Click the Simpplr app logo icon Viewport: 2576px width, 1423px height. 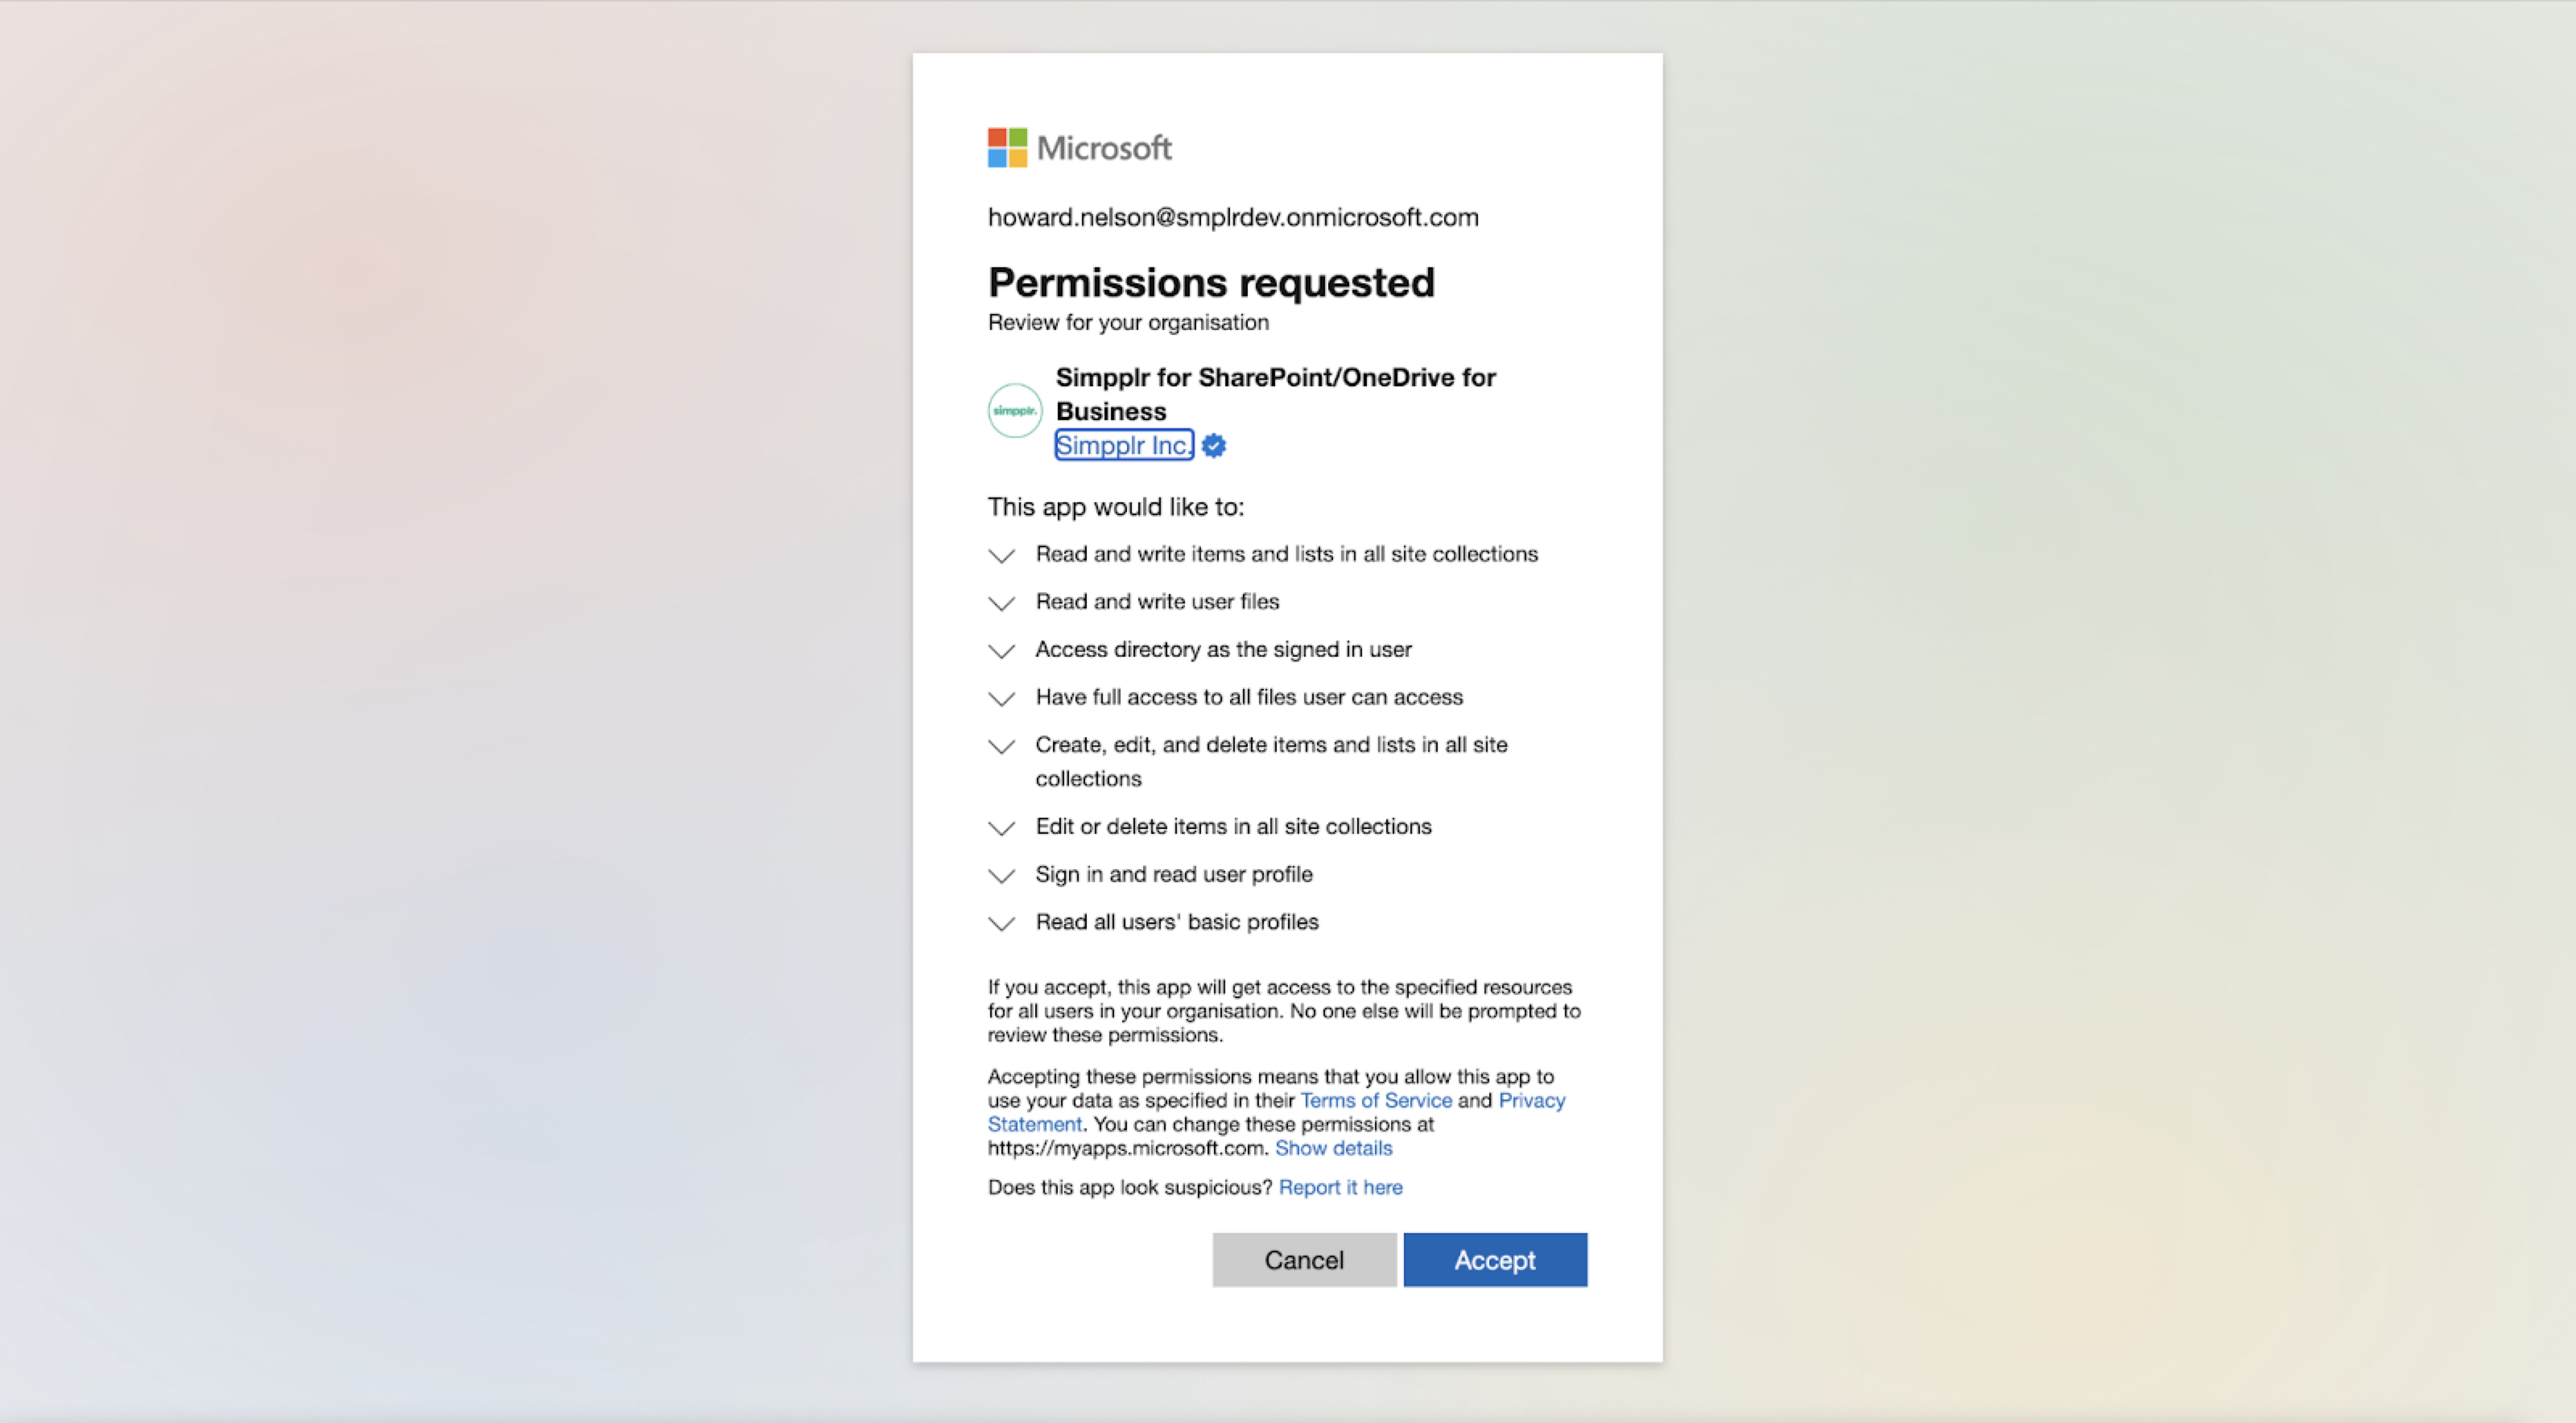(1015, 410)
